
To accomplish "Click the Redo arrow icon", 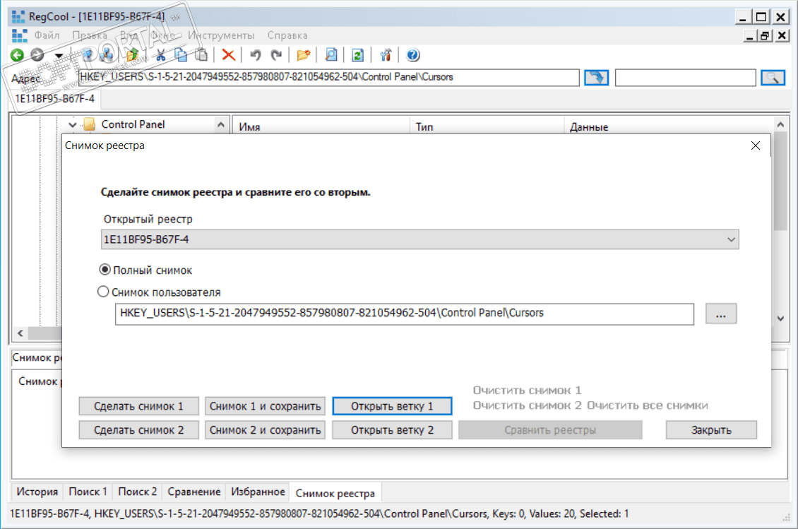I will point(276,55).
